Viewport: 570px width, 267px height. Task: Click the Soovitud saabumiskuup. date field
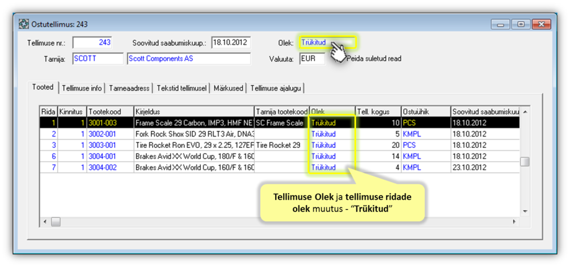(231, 43)
